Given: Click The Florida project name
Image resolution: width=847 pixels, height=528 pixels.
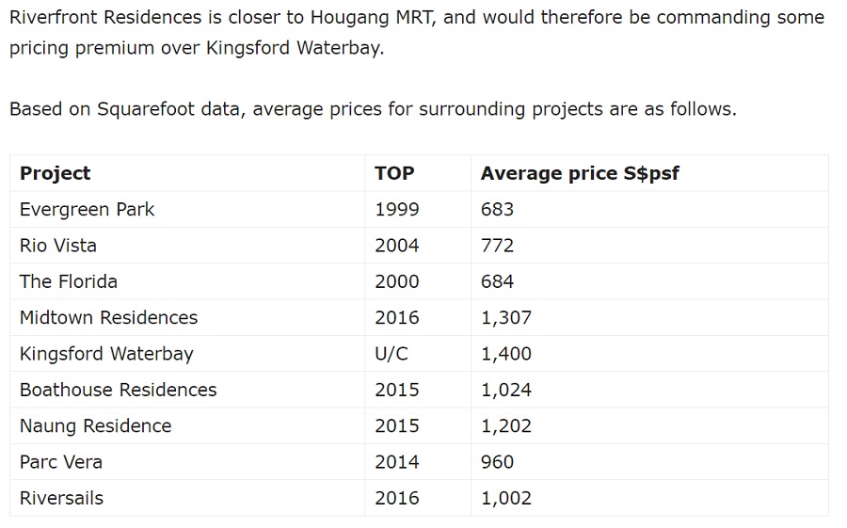Looking at the screenshot, I should click(x=69, y=281).
